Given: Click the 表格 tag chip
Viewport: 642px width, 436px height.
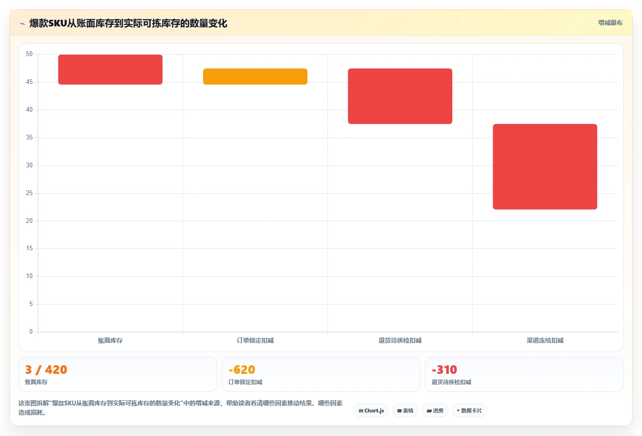Looking at the screenshot, I should pyautogui.click(x=405, y=411).
